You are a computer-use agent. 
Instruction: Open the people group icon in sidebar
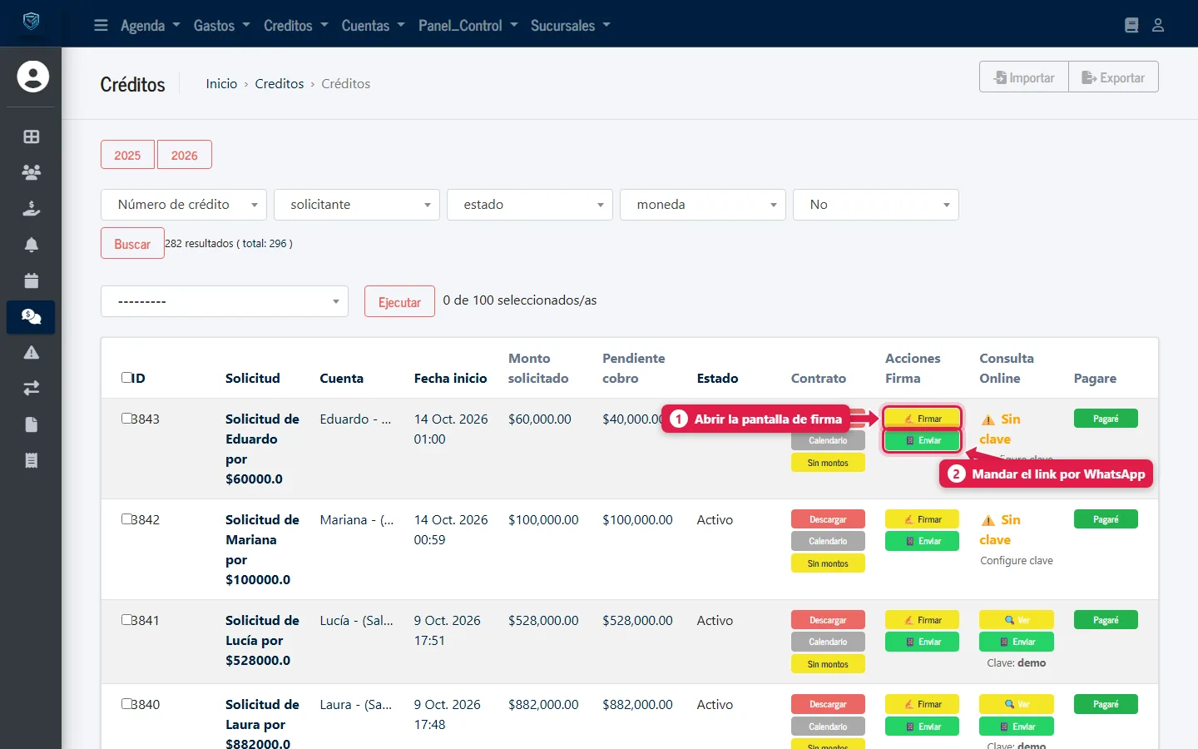(32, 172)
